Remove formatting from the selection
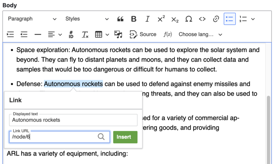275x164 pixels. click(85, 34)
